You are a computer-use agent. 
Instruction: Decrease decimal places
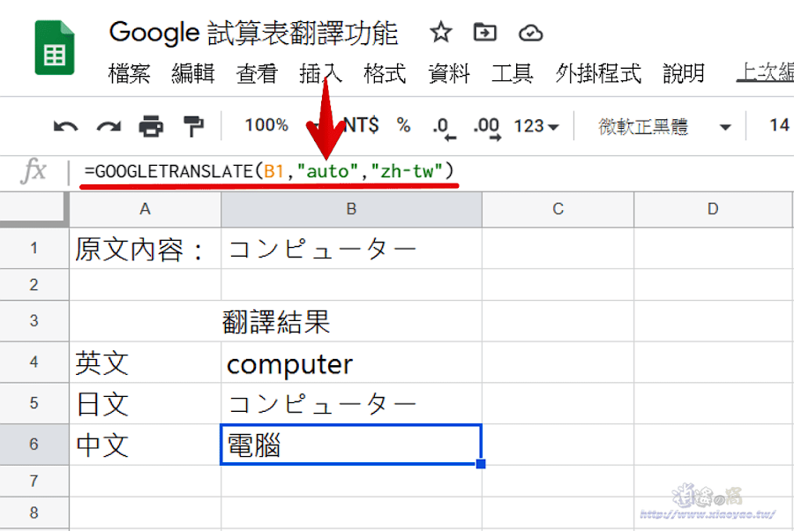pyautogui.click(x=444, y=128)
